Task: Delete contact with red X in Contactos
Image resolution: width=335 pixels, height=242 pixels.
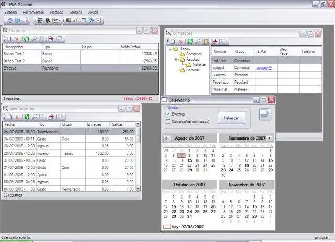Action: click(181, 41)
